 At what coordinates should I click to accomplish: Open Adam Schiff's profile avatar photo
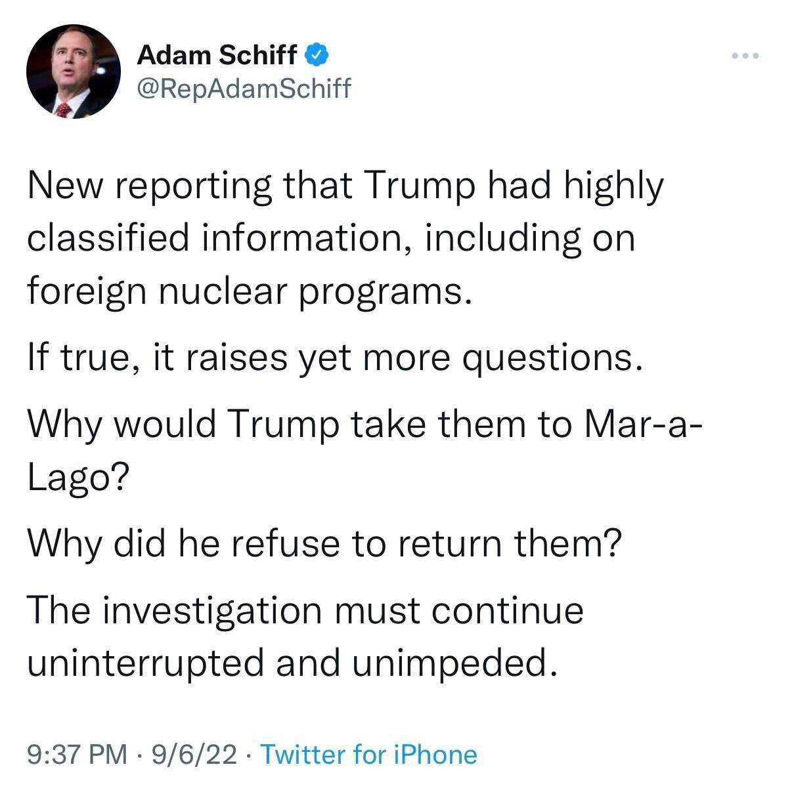74,71
